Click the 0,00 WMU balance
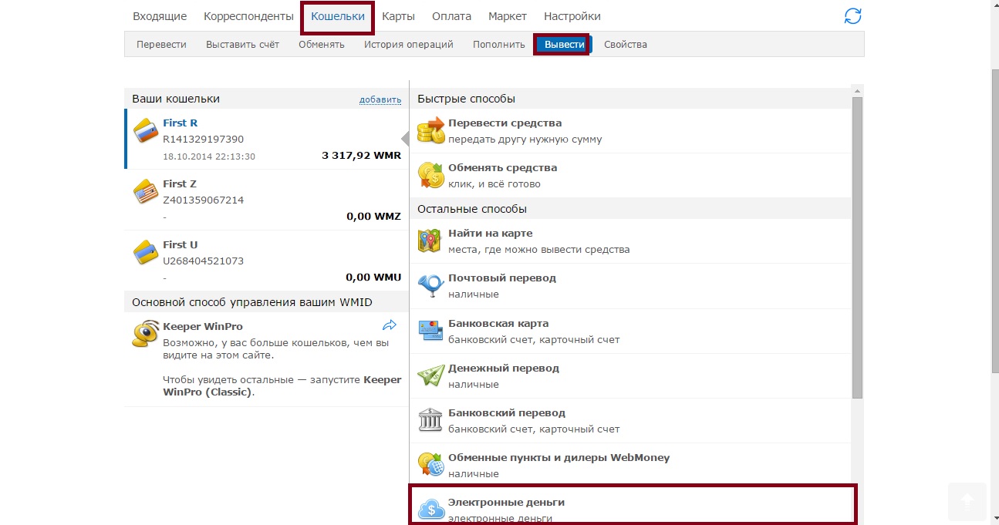 [x=374, y=278]
